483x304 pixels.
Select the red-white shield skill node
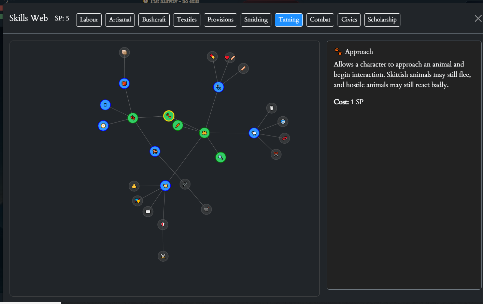[x=163, y=225]
